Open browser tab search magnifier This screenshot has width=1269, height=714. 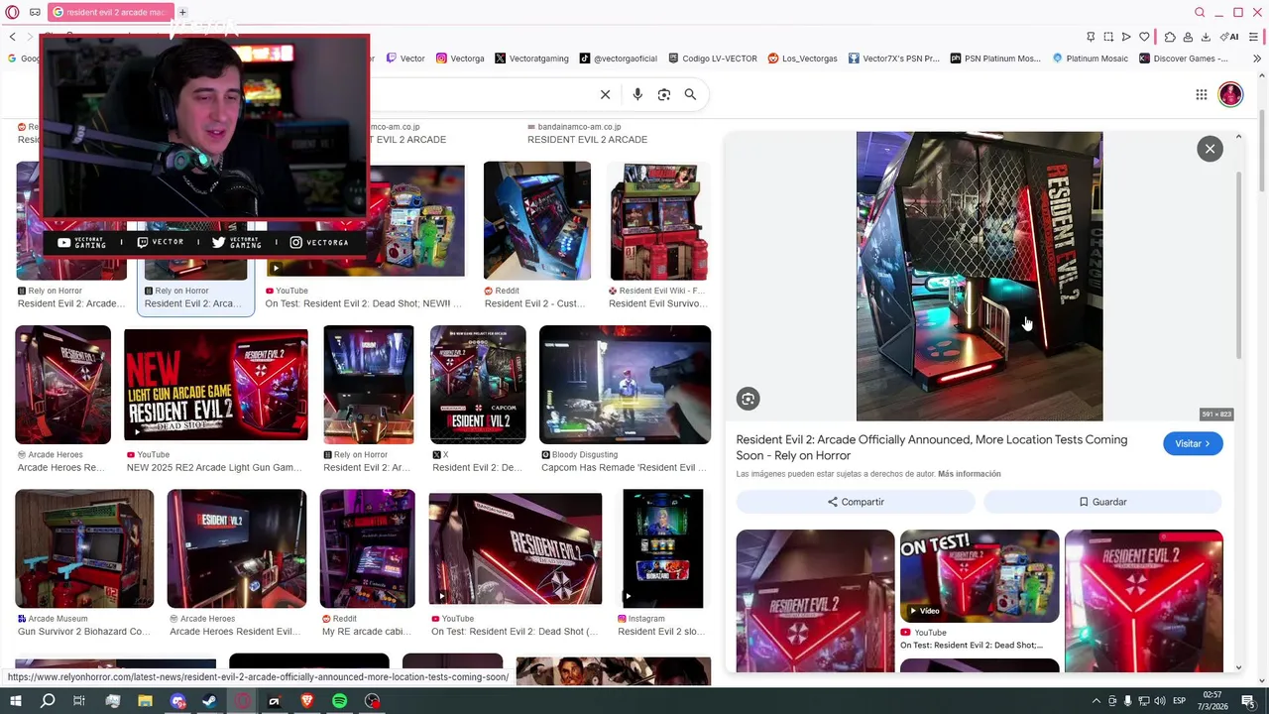click(x=1200, y=12)
